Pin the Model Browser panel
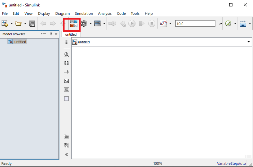 pos(51,34)
